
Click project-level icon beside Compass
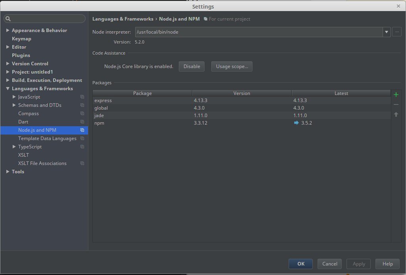82,113
